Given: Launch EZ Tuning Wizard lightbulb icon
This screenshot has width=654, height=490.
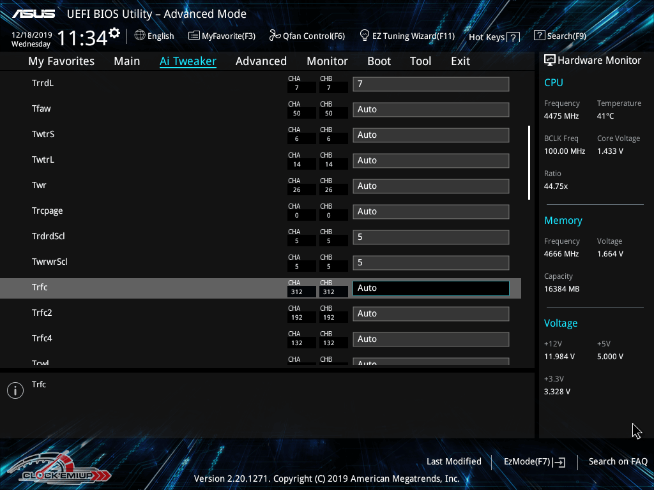Looking at the screenshot, I should click(365, 35).
